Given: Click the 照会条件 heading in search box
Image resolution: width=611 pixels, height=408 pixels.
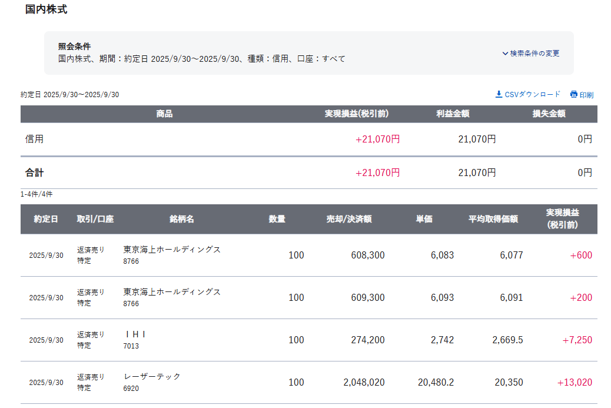Looking at the screenshot, I should pos(74,46).
